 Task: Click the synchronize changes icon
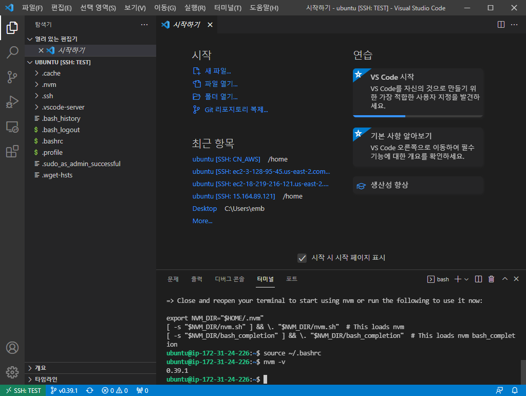tap(89, 391)
